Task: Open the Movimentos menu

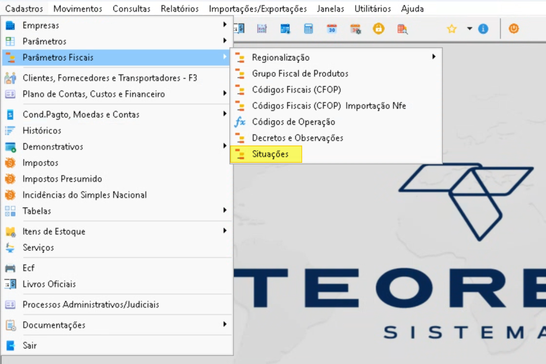Action: coord(78,9)
